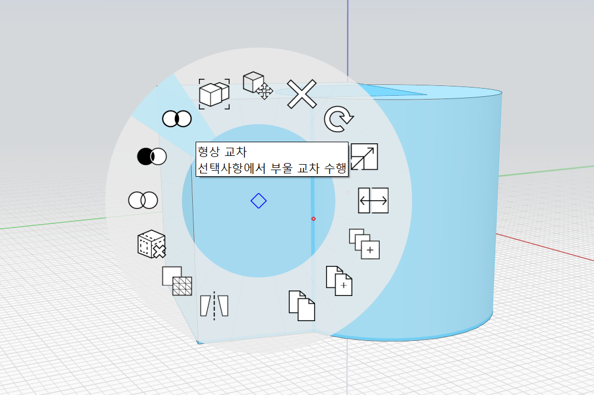Click the paste documents icon with plus sign
The height and width of the screenshot is (395, 594).
(339, 281)
